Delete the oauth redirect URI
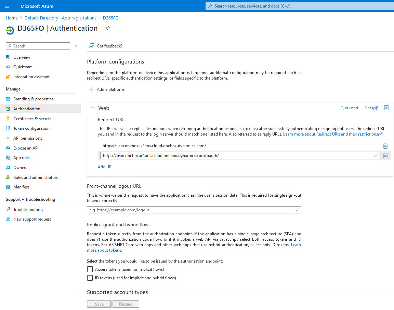Image resolution: width=394 pixels, height=310 pixels. click(x=385, y=155)
